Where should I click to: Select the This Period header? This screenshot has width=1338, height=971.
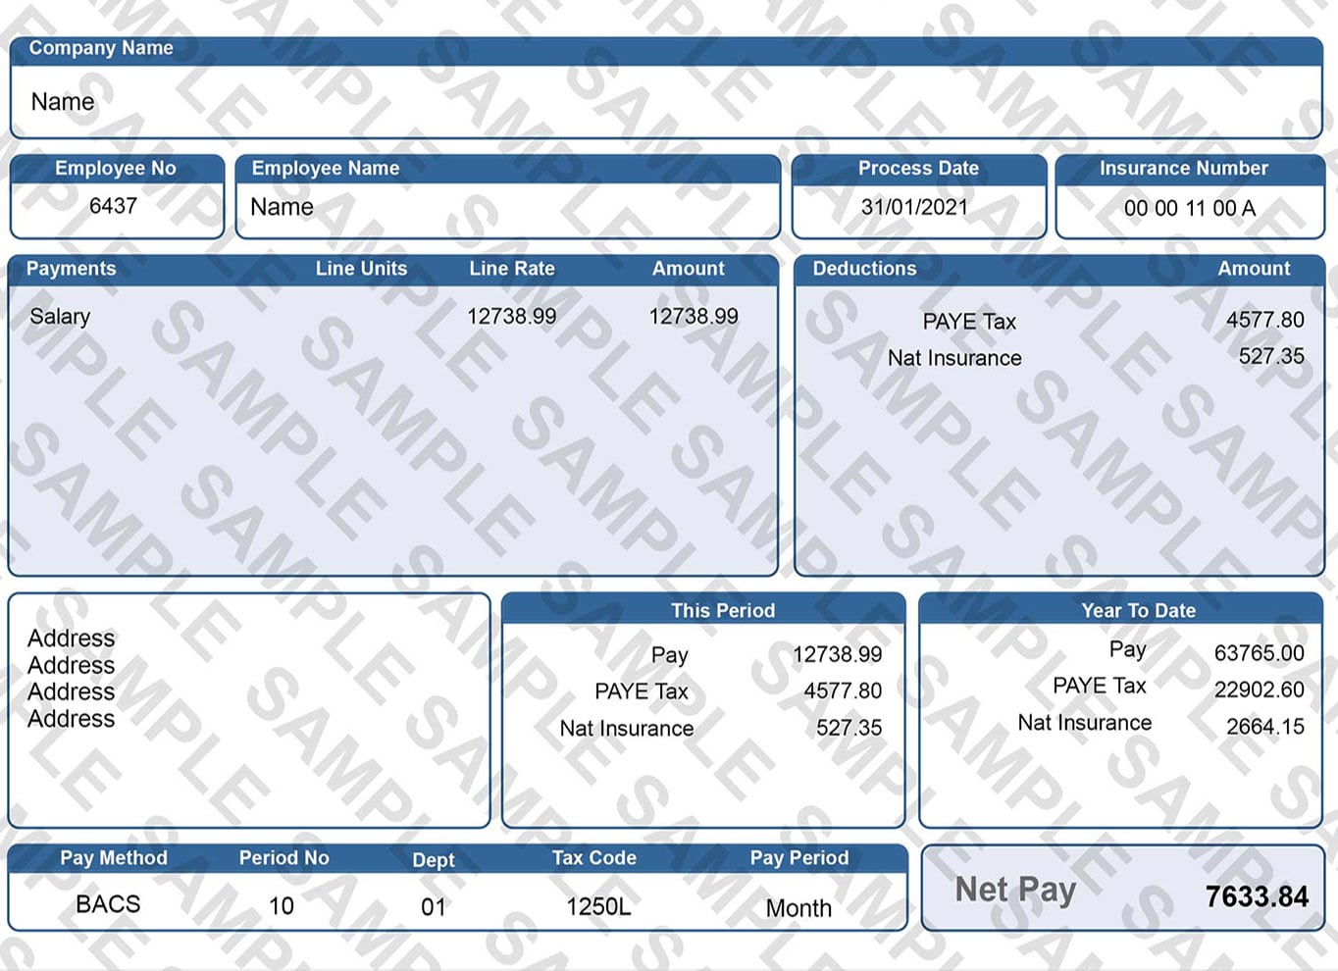click(722, 610)
